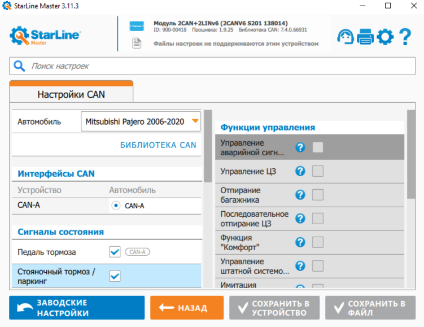Click the Интерфейсы CAN heading
Screen dimensions: 424x327
click(x=56, y=173)
